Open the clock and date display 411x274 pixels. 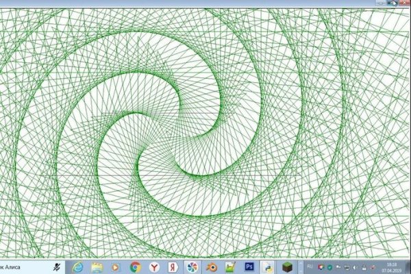click(x=391, y=266)
